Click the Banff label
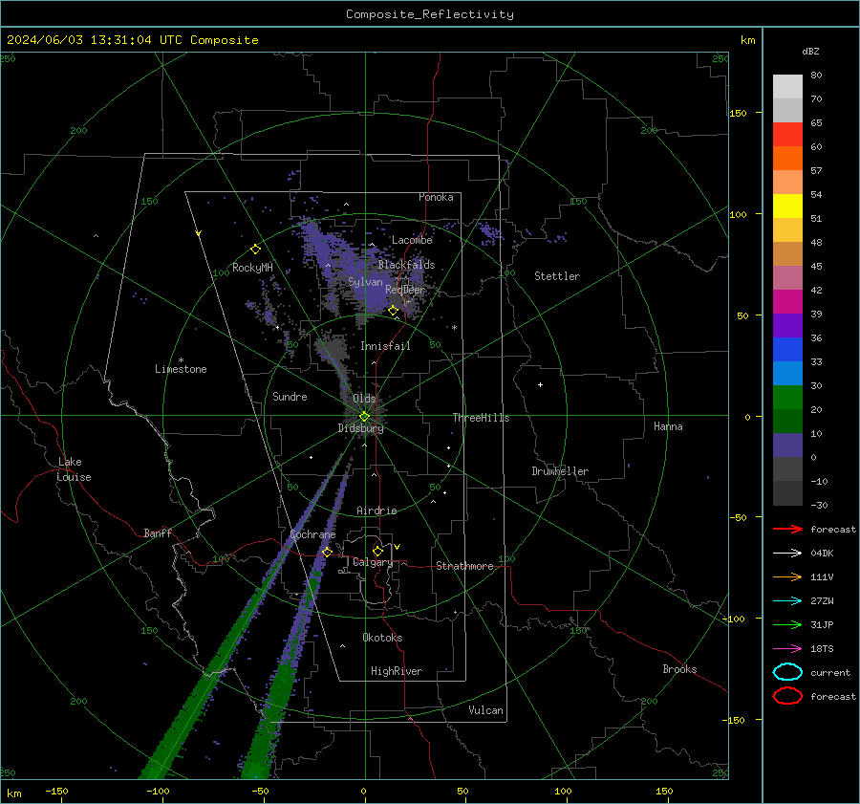Viewport: 860px width, 804px height. (x=158, y=532)
